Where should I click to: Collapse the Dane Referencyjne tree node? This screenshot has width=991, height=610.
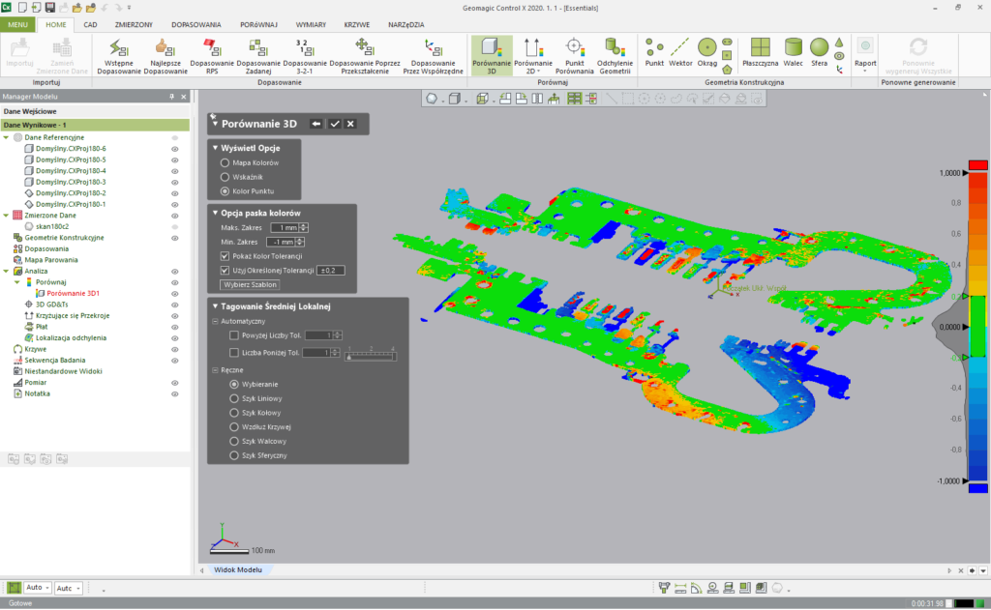click(7, 137)
